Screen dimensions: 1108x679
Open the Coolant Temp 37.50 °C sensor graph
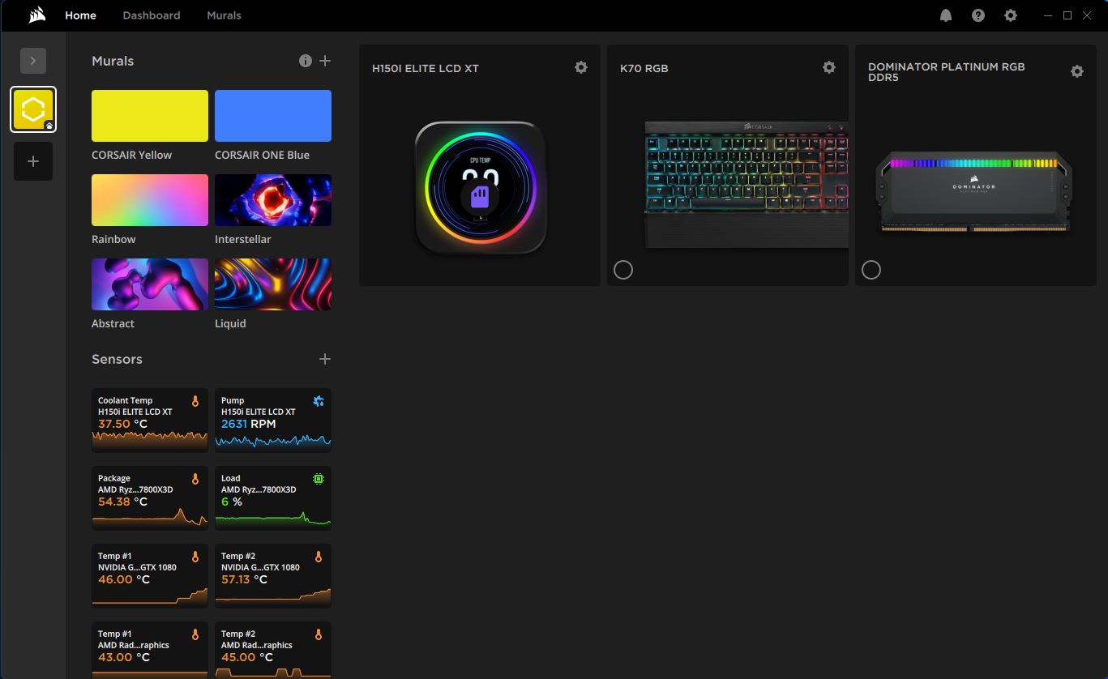150,440
